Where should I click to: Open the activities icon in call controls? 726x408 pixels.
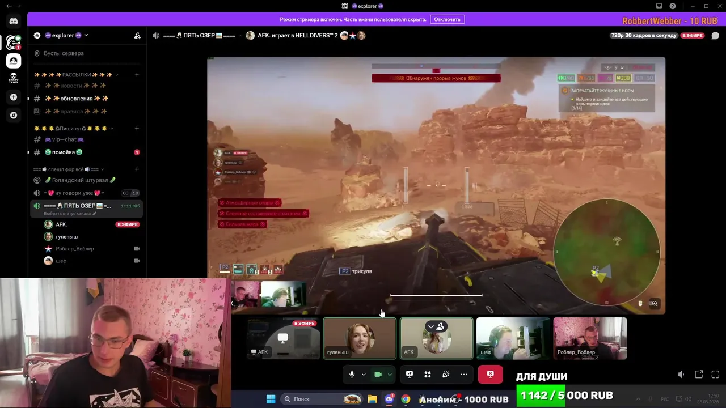point(428,375)
